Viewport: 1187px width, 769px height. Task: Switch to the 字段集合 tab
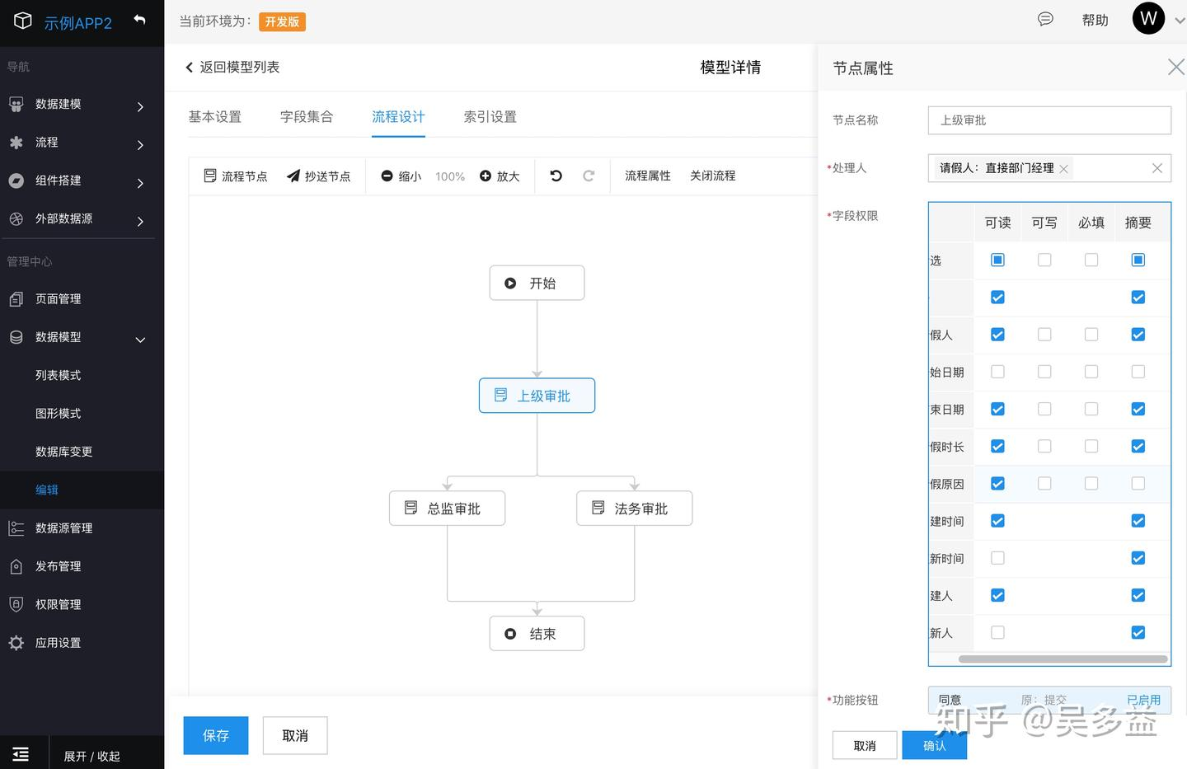[307, 117]
